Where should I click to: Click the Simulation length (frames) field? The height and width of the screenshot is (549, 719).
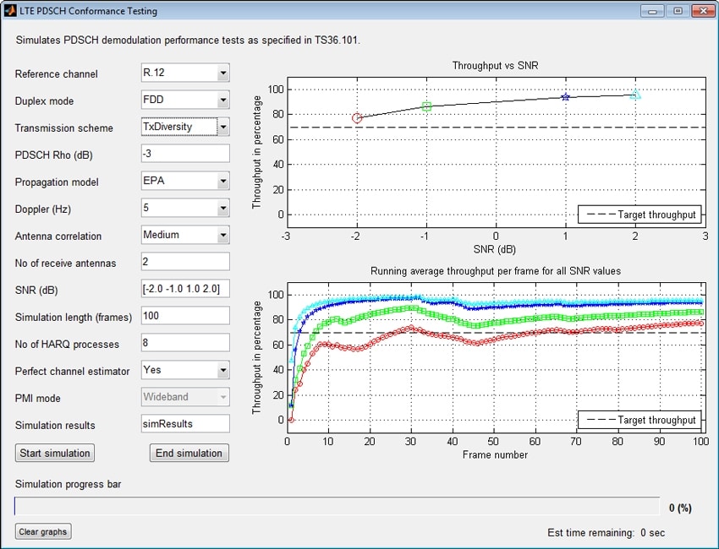click(x=185, y=316)
